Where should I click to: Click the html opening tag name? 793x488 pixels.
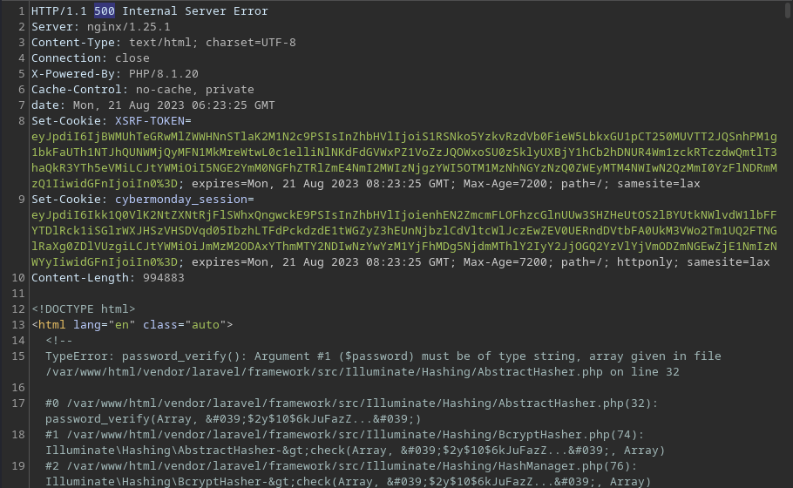click(x=52, y=325)
